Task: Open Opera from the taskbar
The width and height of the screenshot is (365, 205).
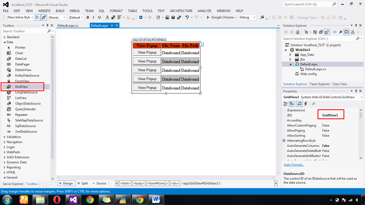Action: click(x=57, y=200)
